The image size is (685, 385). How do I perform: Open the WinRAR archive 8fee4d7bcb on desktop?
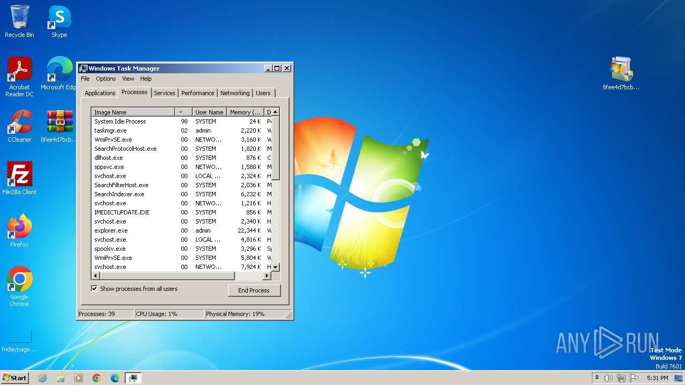59,126
